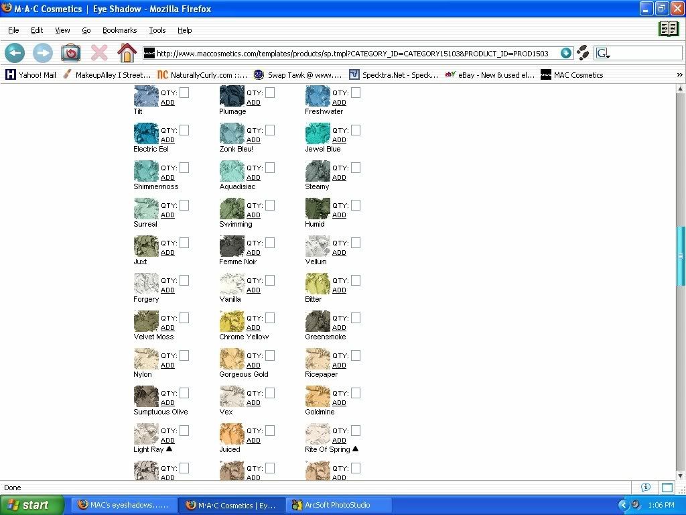
Task: Click the QTY box for Goldmine
Action: click(x=356, y=393)
